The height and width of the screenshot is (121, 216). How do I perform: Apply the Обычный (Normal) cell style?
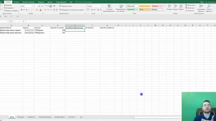coord(133,6)
